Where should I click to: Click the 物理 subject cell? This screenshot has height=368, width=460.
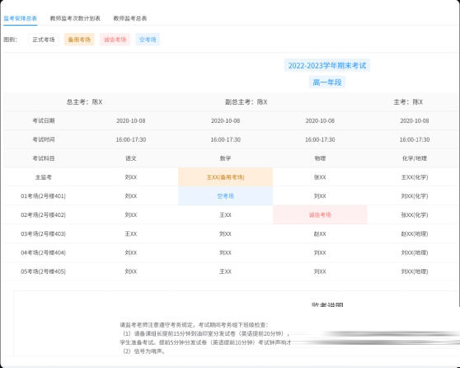[x=320, y=158]
